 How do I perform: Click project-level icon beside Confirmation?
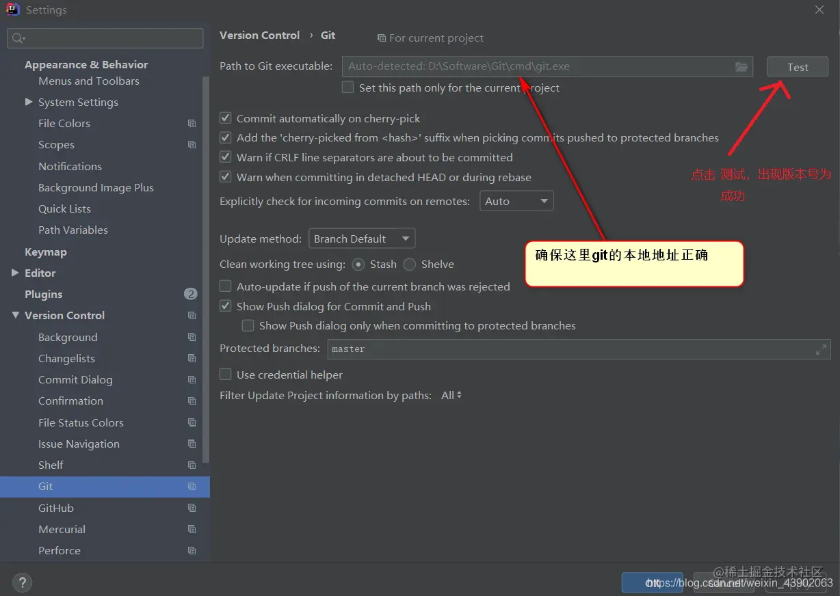point(192,401)
